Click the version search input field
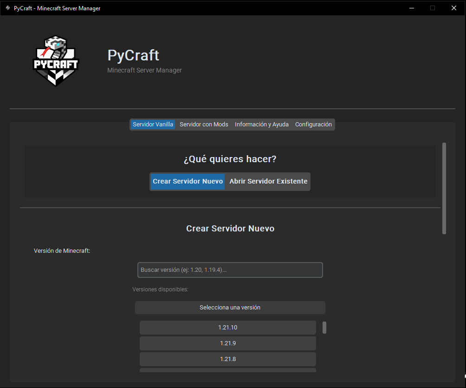The width and height of the screenshot is (466, 388). [230, 270]
